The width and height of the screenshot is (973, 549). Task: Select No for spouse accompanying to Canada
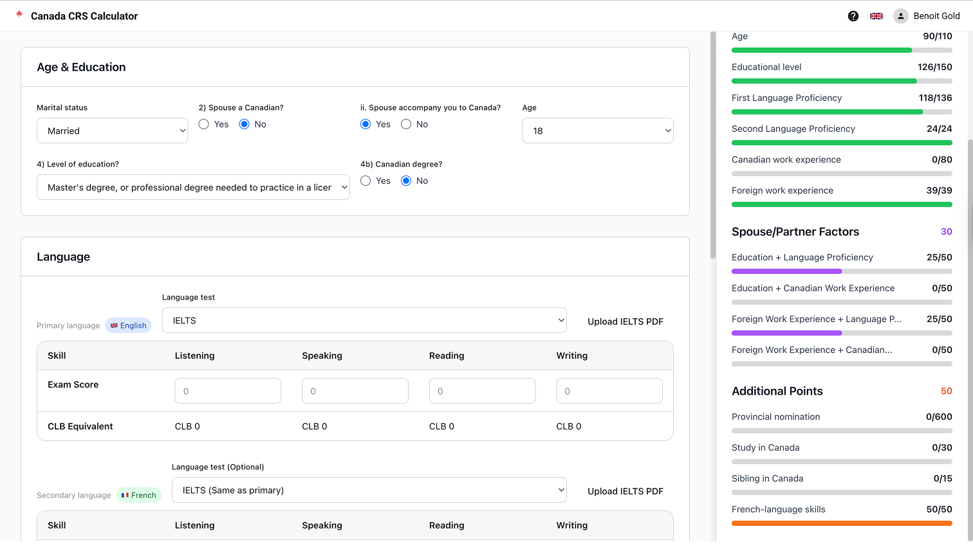(406, 124)
